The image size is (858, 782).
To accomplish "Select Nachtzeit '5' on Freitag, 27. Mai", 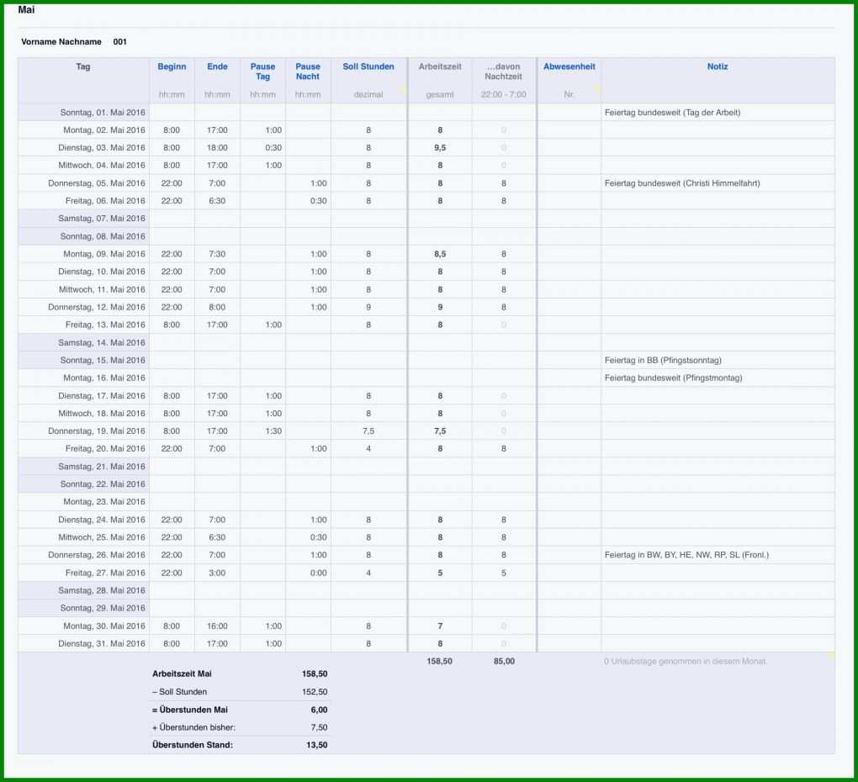I will (503, 573).
